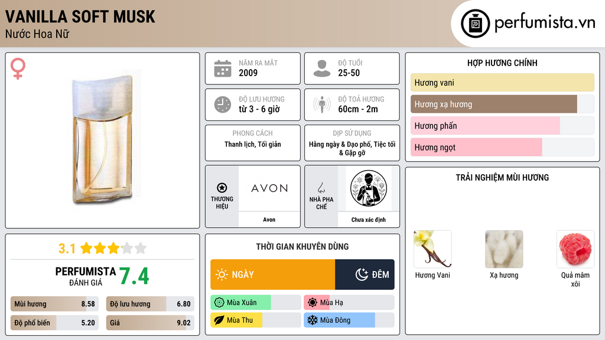Click the perfumer illustration circle

(x=369, y=188)
